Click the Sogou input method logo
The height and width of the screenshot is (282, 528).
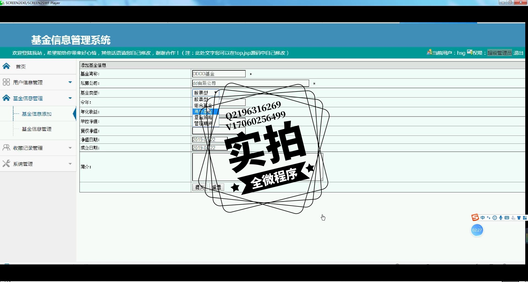(x=475, y=218)
